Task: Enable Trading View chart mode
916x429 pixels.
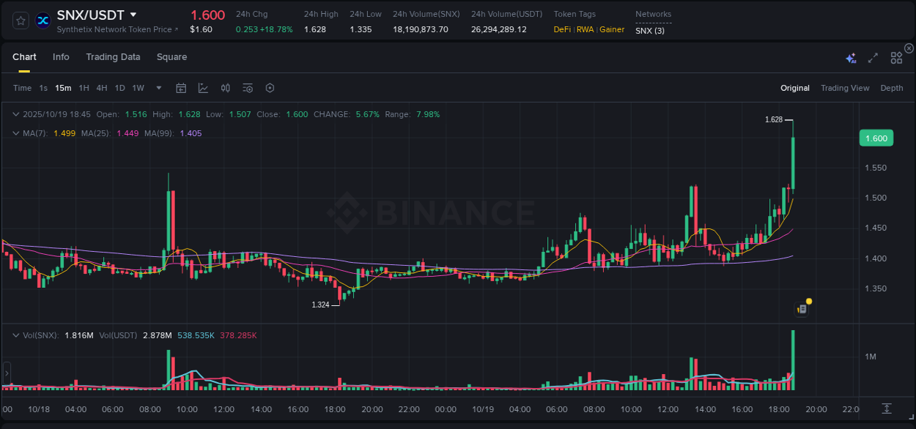Action: point(844,88)
